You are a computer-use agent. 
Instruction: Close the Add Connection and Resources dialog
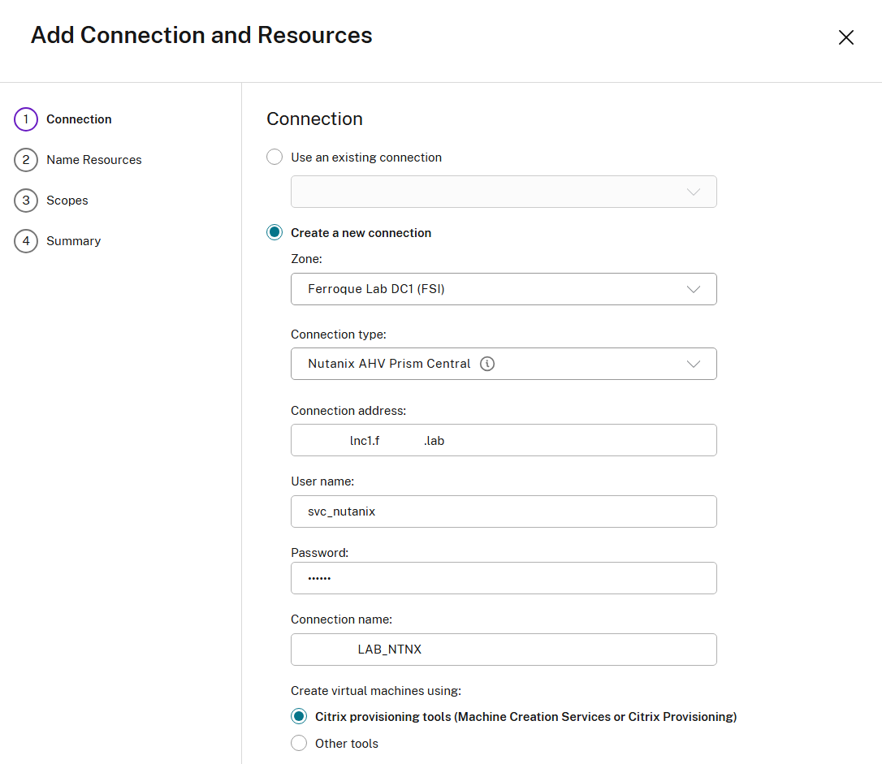845,37
